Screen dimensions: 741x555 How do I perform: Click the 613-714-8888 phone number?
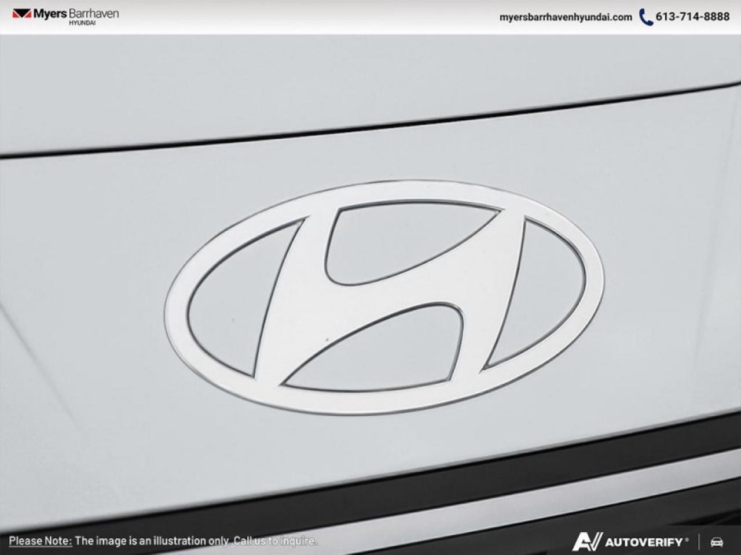692,17
